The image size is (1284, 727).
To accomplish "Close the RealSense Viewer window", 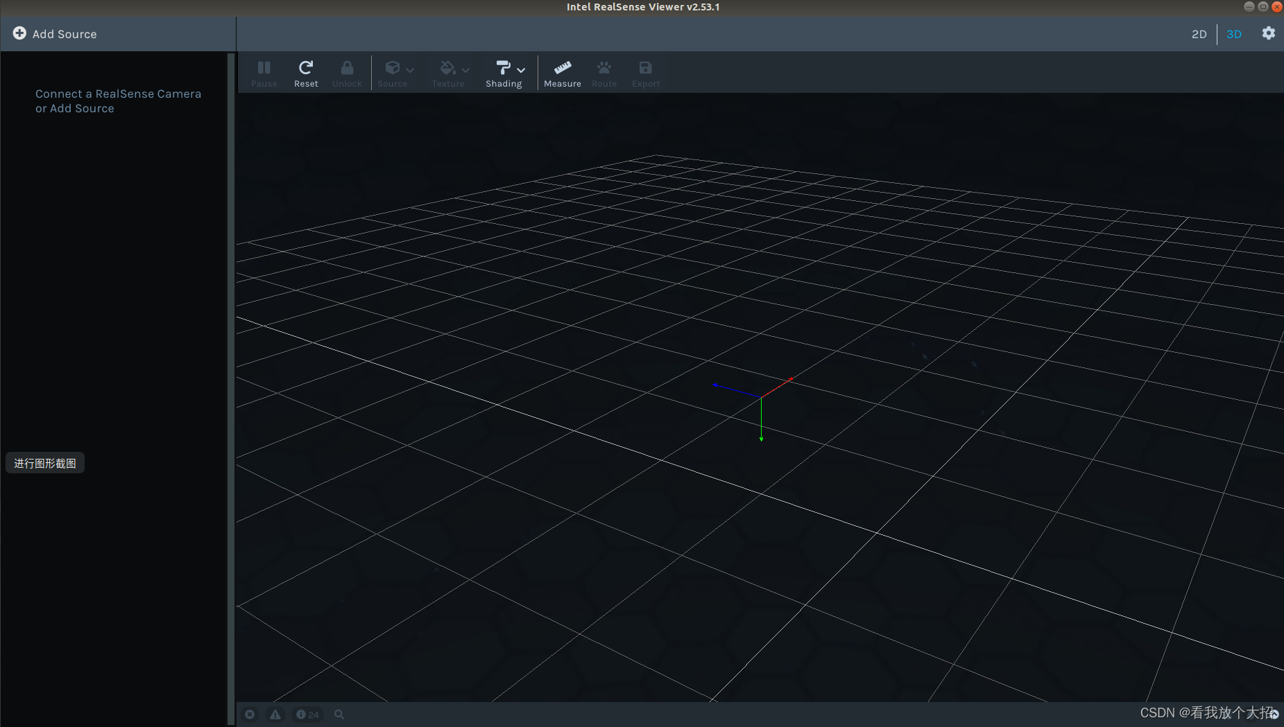I will [x=1276, y=6].
